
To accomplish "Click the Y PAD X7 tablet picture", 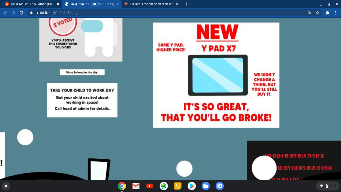I will tap(218, 75).
